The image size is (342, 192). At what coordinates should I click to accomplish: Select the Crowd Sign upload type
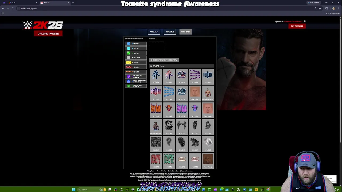coord(136,86)
